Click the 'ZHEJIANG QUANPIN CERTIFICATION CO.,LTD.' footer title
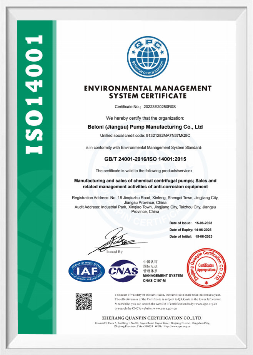Viewport: 253px width, 355px height. click(152, 318)
